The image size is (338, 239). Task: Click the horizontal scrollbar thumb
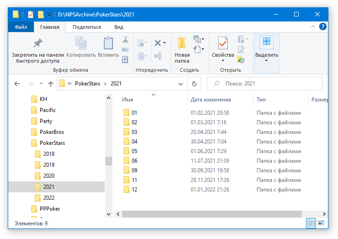[212, 214]
